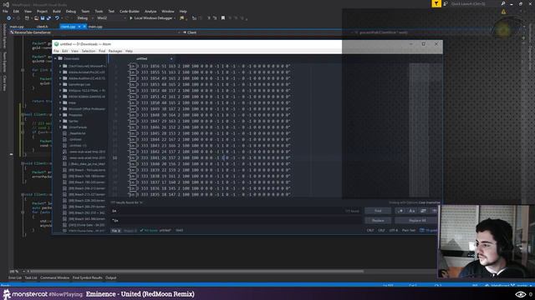The width and height of the screenshot is (535, 300).
Task: Switch to the client.h tab
Action: pyautogui.click(x=43, y=26)
